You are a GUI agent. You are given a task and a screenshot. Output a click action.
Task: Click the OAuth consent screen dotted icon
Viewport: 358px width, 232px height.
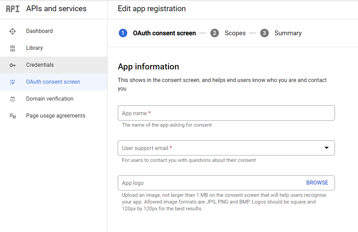pyautogui.click(x=13, y=82)
